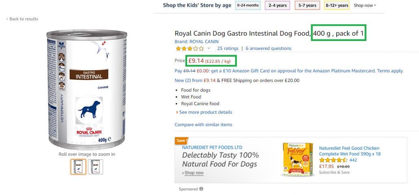Viewport: 419px width, 195px height.
Task: Select the first can thumbnail image
Action: 78,167
